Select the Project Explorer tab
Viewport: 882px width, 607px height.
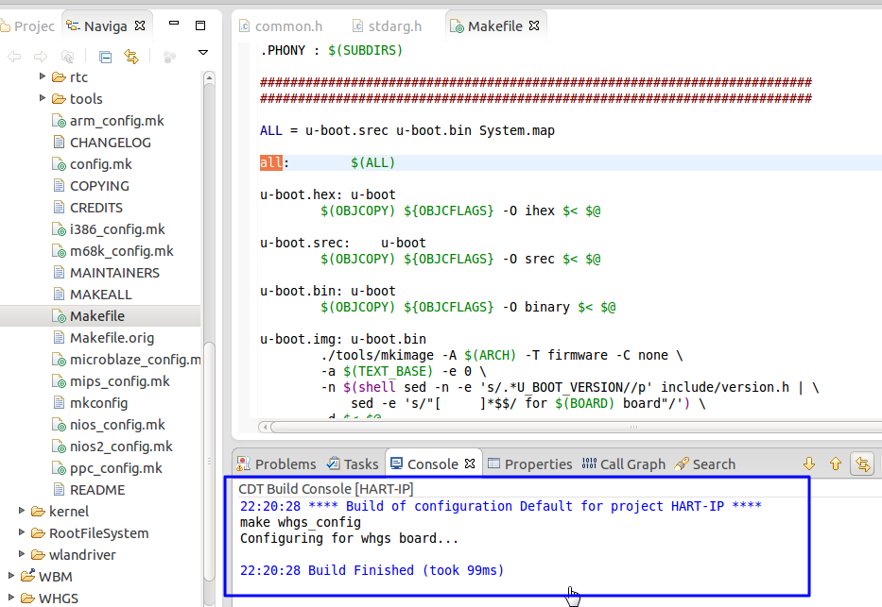coord(30,26)
